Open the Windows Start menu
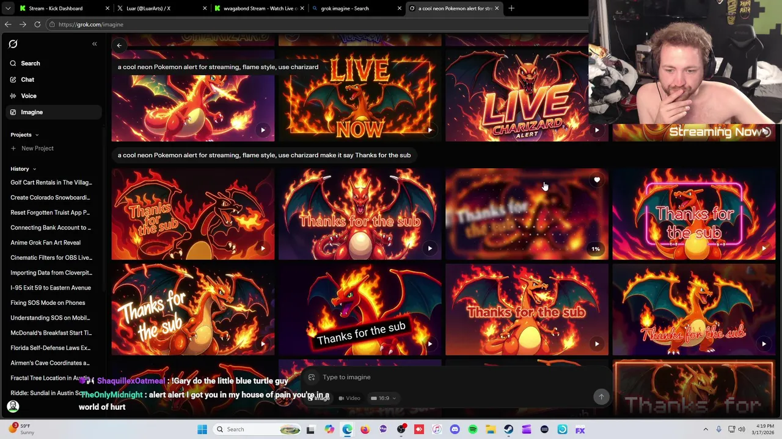Viewport: 782px width, 439px height. click(202, 429)
